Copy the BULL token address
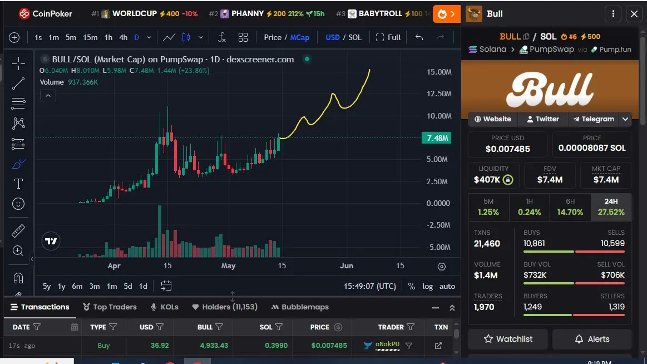Viewport: 647px width, 364px height. (526, 37)
